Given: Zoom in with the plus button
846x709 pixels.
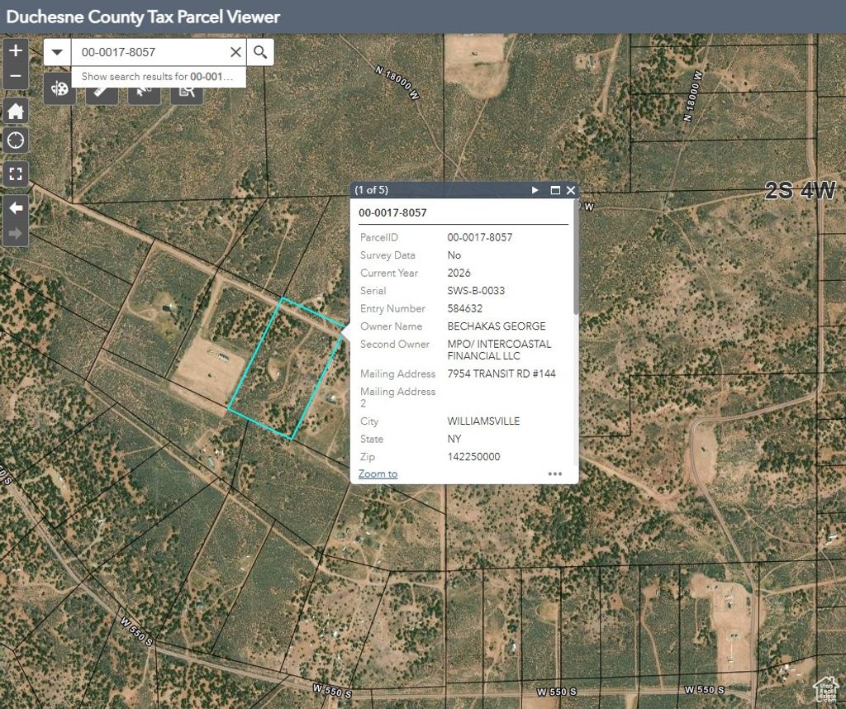Looking at the screenshot, I should pos(16,50).
